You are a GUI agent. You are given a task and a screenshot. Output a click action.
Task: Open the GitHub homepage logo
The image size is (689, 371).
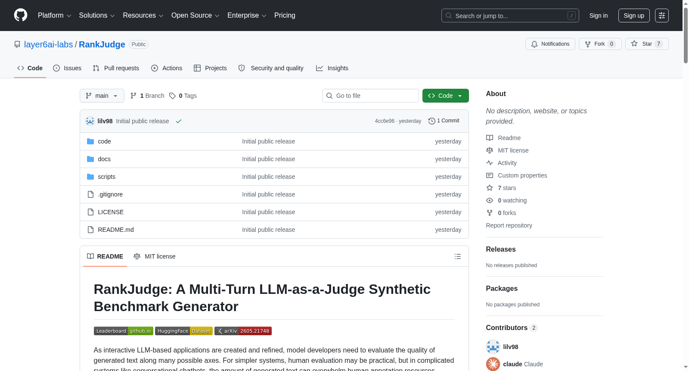click(x=21, y=15)
